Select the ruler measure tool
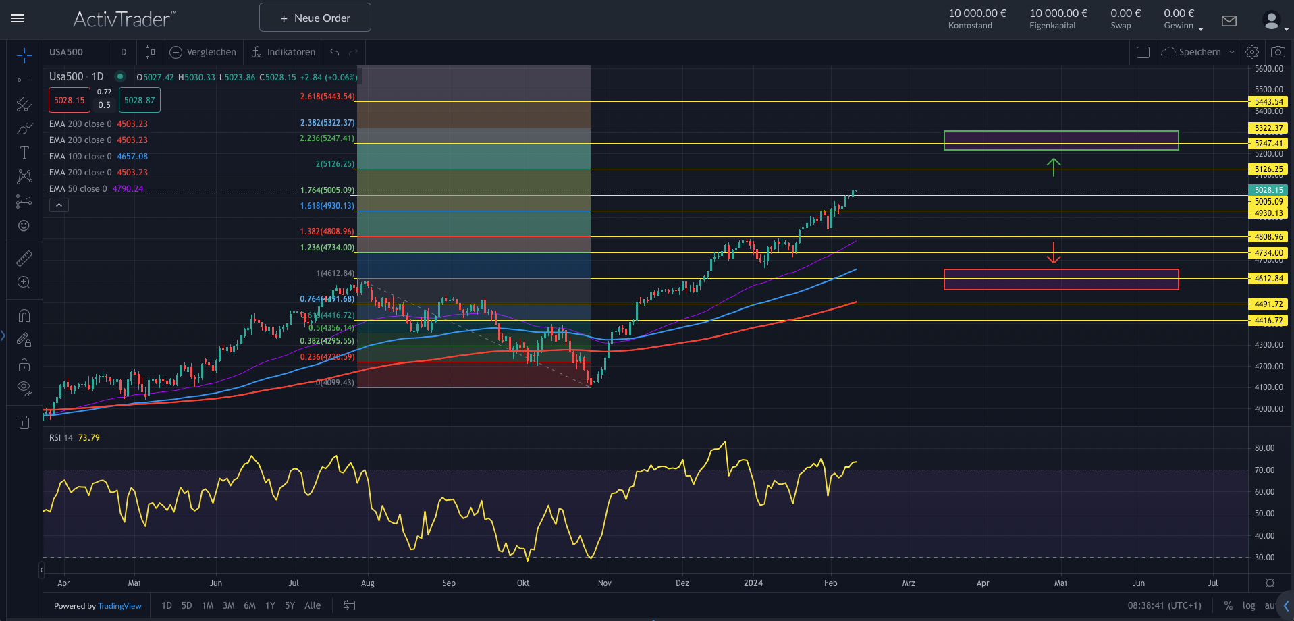The image size is (1294, 621). 24,258
